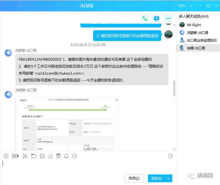Viewport: 220px width, 185px height.
Task: Click the red packet money icon
Action: coord(58,156)
